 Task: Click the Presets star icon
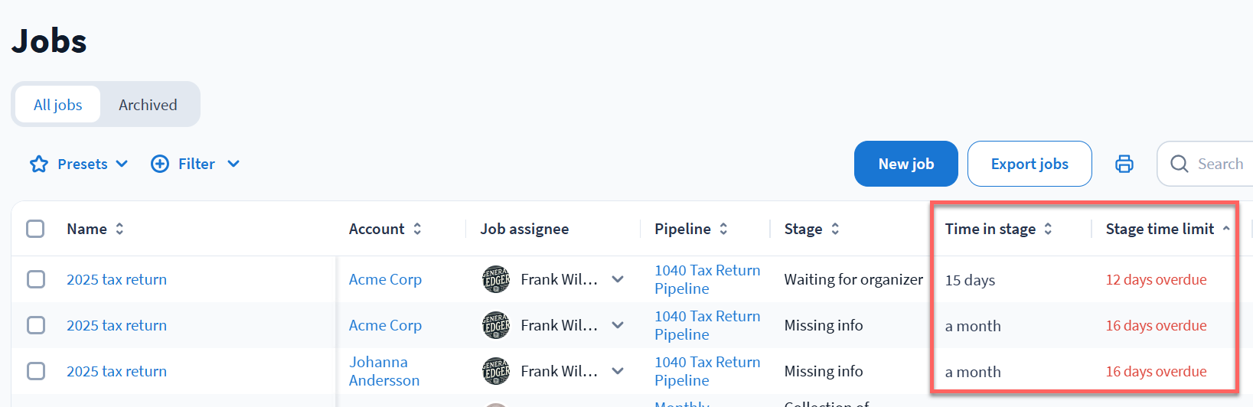tap(39, 164)
